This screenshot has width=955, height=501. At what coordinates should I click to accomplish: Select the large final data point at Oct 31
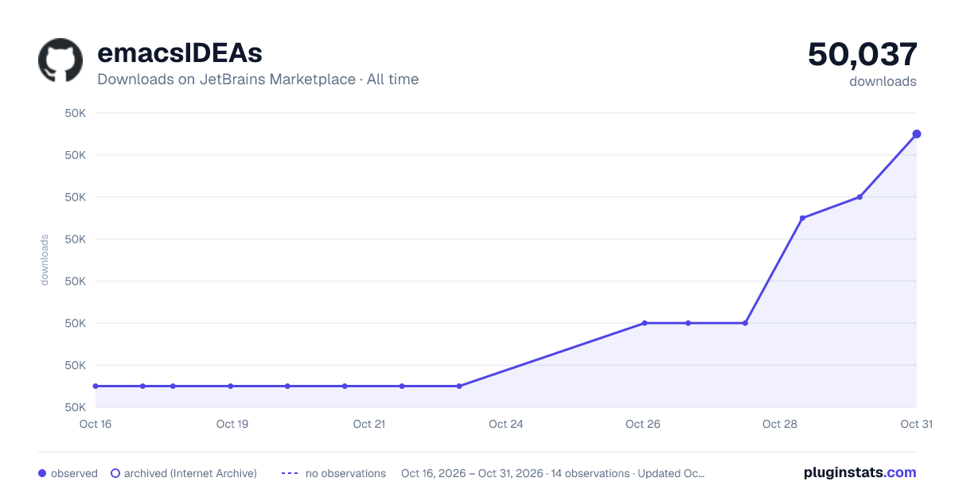pyautogui.click(x=917, y=134)
